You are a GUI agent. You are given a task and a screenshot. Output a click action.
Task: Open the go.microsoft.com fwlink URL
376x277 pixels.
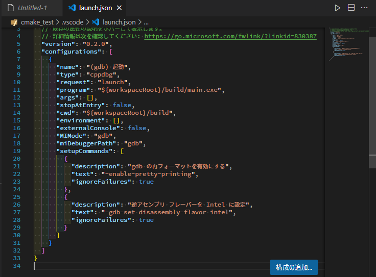(230, 36)
